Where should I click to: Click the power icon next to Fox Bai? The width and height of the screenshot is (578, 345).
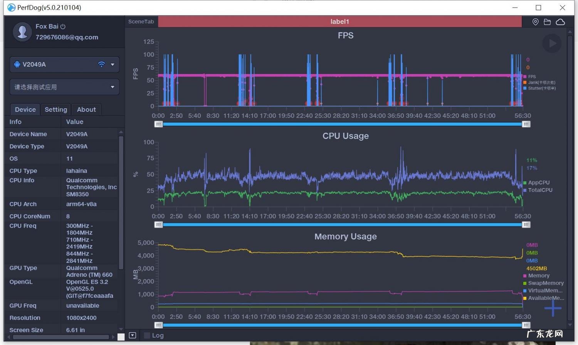click(63, 27)
